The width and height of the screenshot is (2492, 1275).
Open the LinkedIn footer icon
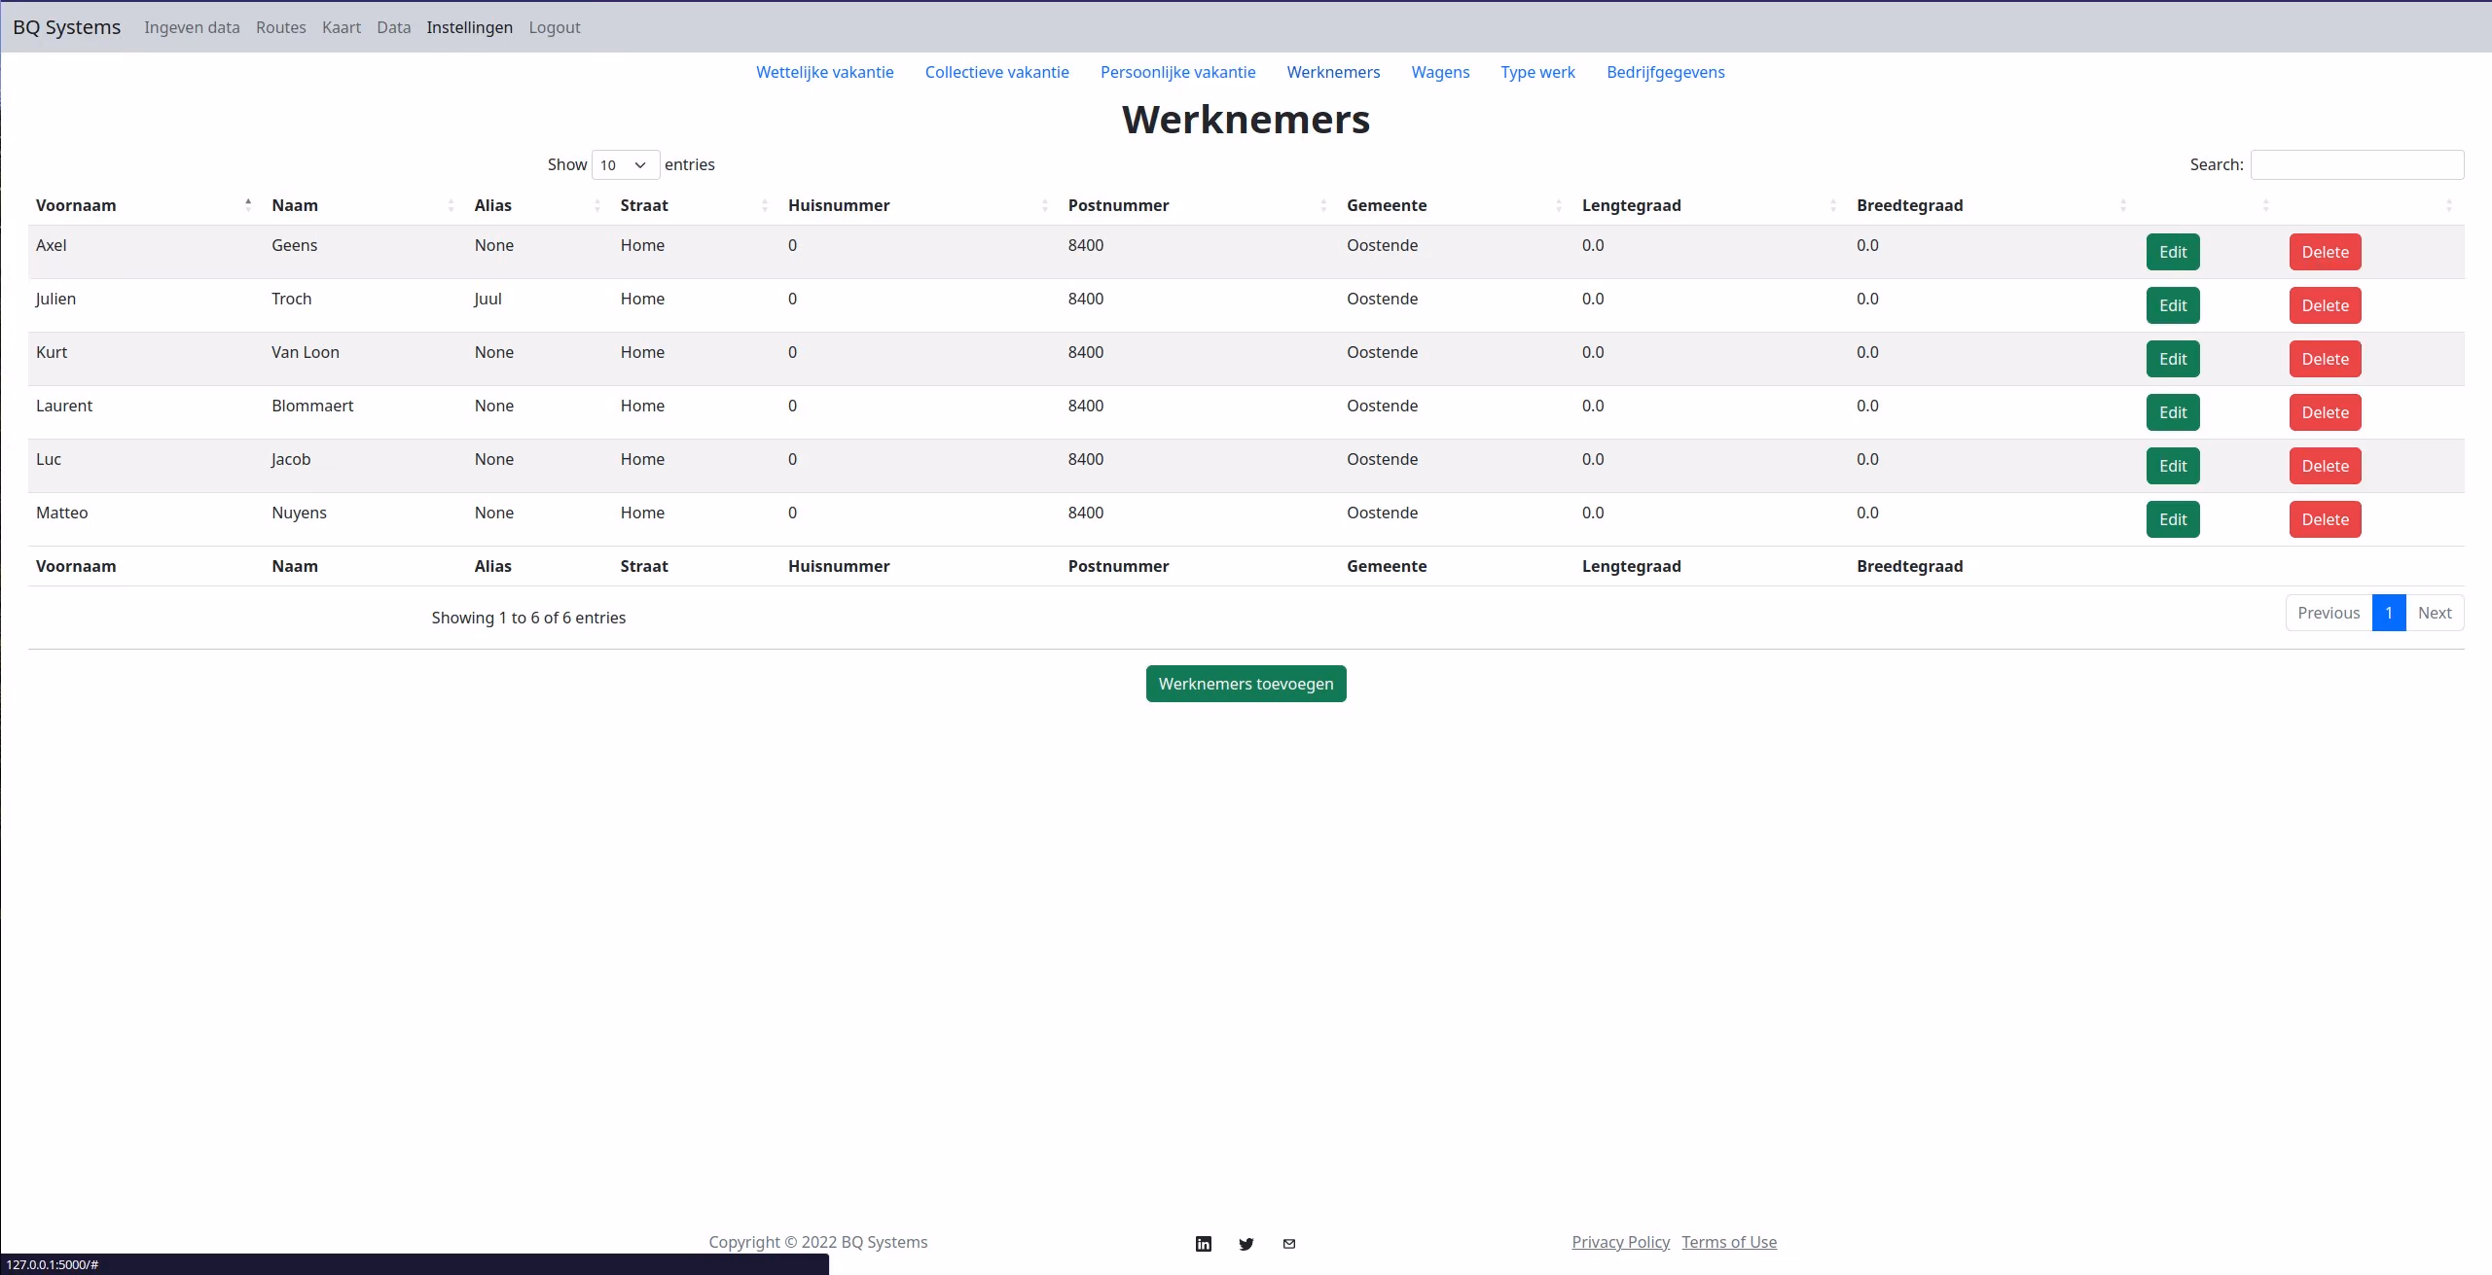tap(1204, 1244)
